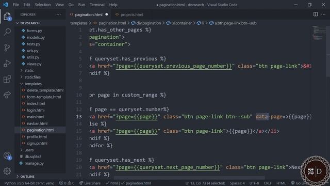Open the Run and Debug view
Screen dimensions: 330x186
pyautogui.click(x=7, y=63)
